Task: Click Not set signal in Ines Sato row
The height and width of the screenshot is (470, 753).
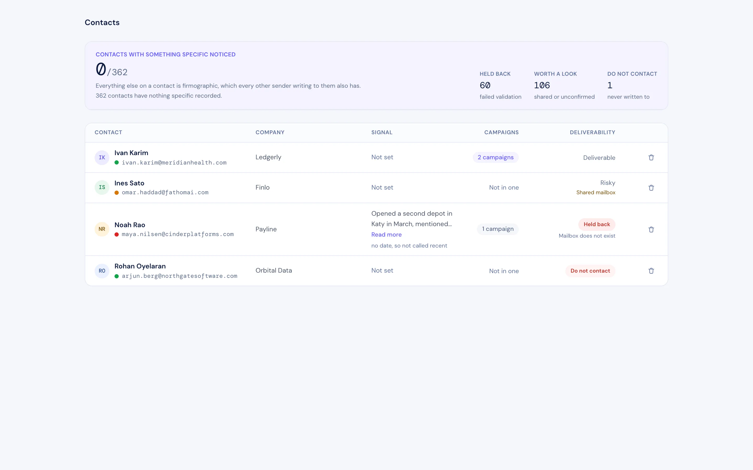Action: tap(382, 187)
